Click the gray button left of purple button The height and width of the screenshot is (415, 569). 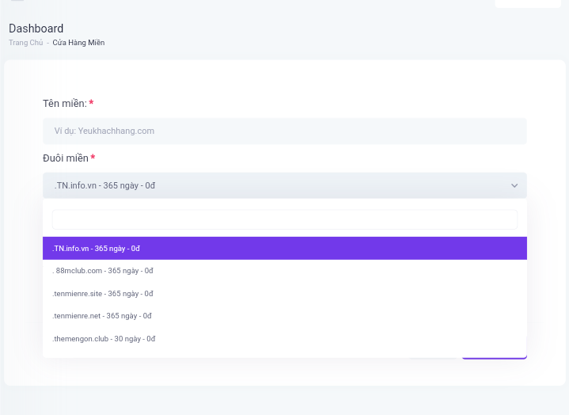tap(433, 358)
